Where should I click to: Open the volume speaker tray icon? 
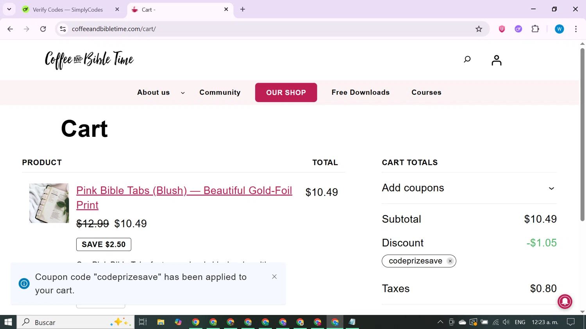506,322
